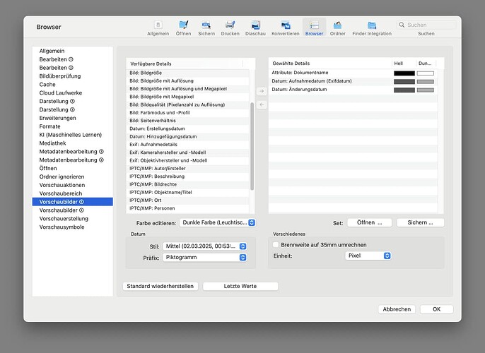Select 'IPTC/XMP: Beschreibung' row
Viewport: 485px width, 353px height.
(x=187, y=176)
